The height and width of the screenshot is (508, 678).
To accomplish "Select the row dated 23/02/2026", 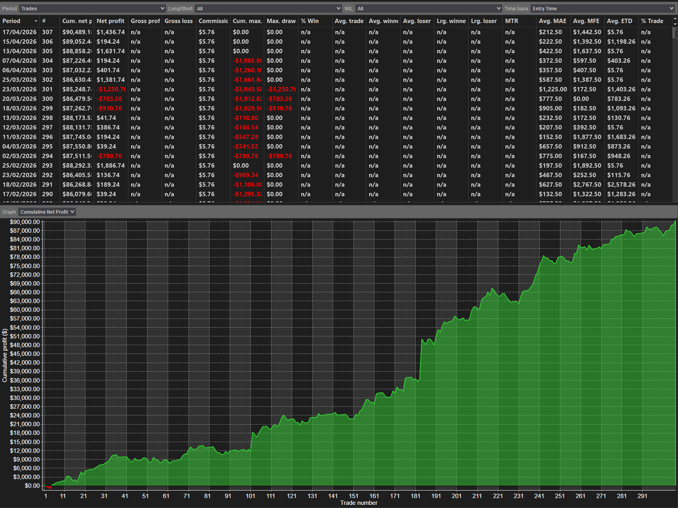I will click(336, 176).
